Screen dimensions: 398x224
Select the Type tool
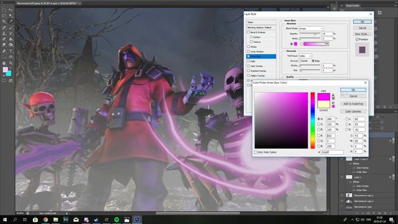pos(11,51)
